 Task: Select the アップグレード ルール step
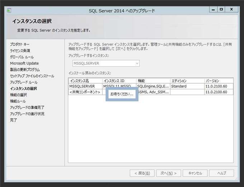pyautogui.click(x=24, y=82)
